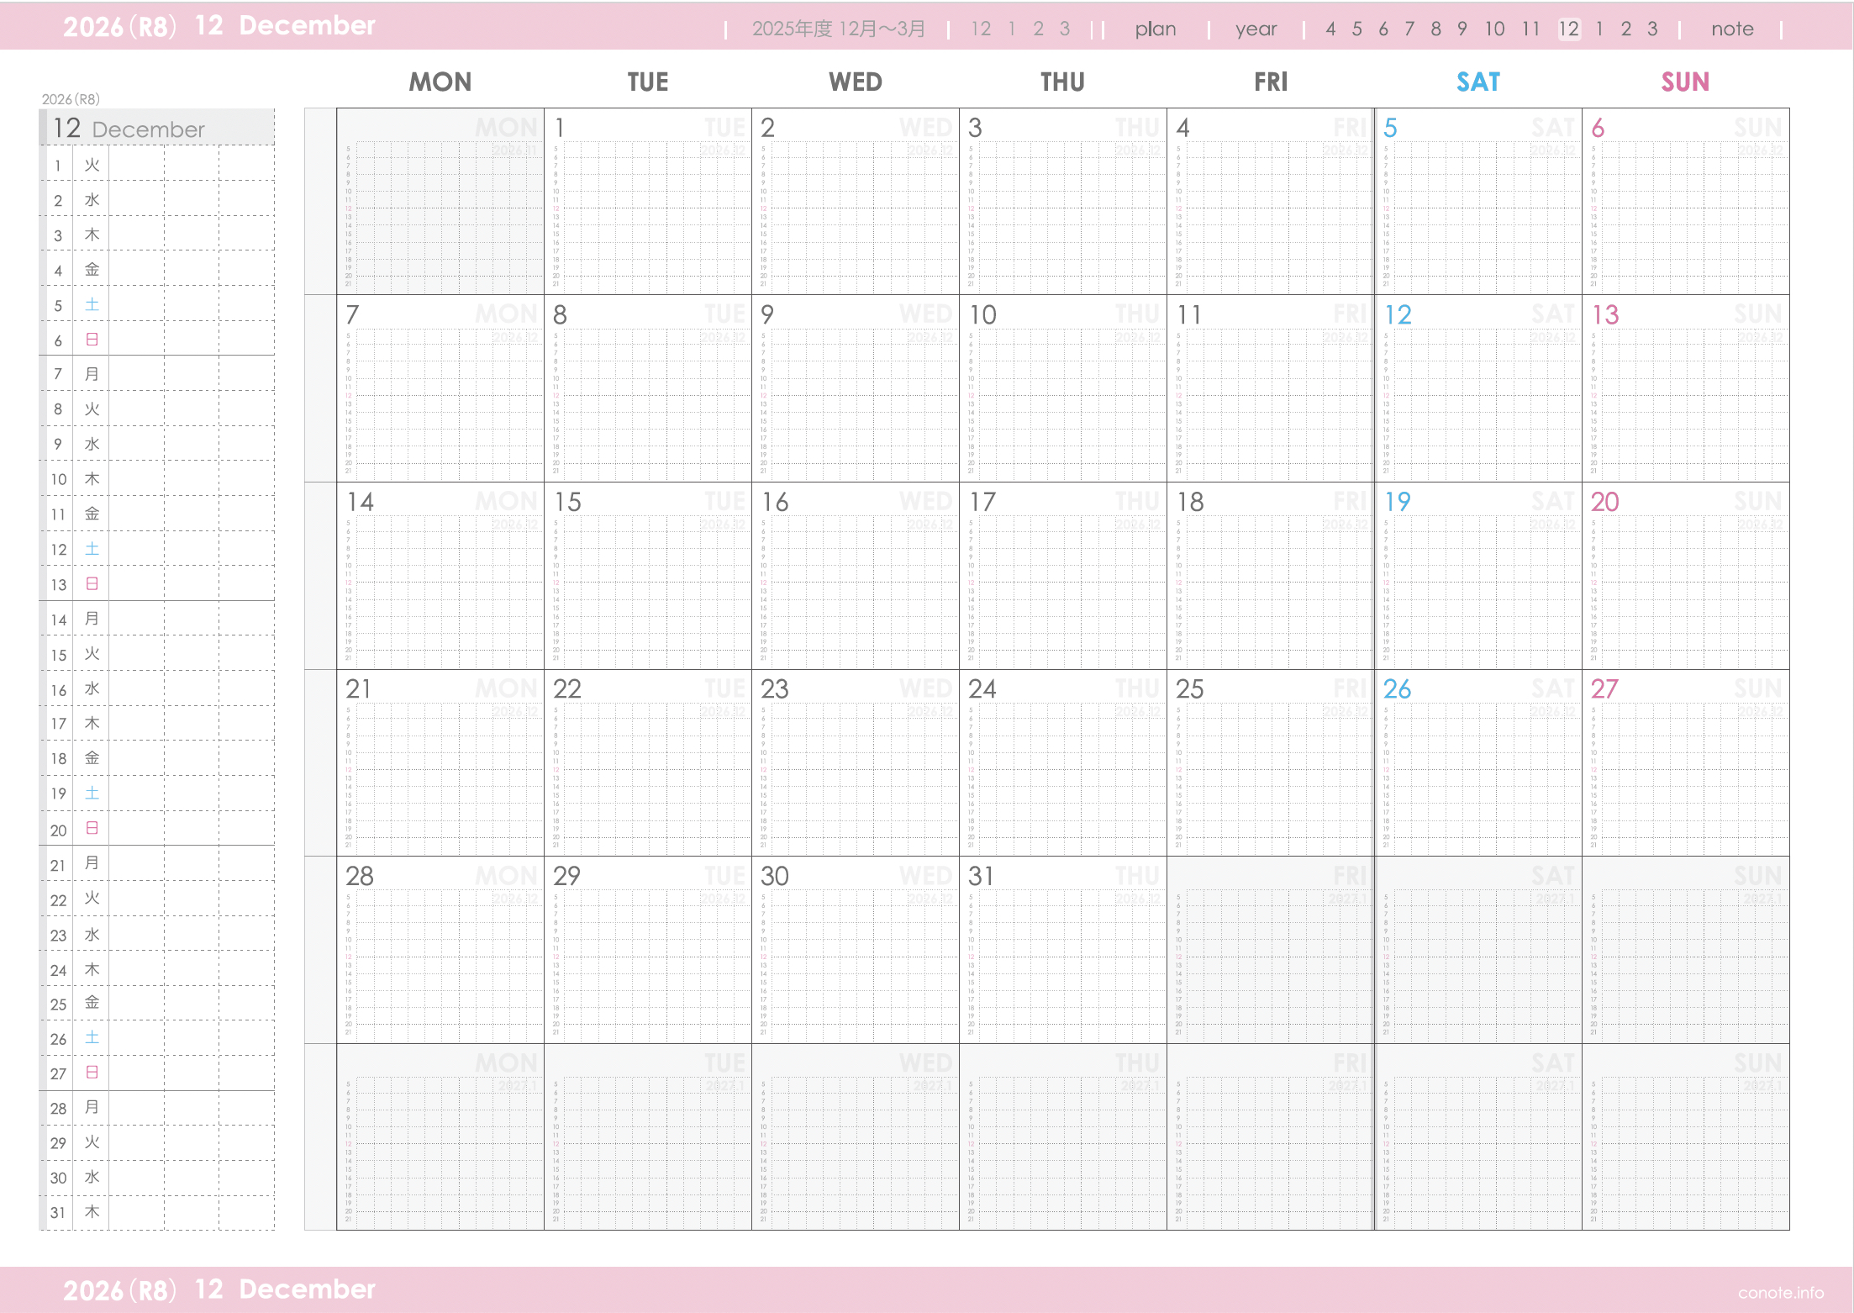Open the plan tab in header
Image resolution: width=1854 pixels, height=1313 pixels.
[1155, 29]
